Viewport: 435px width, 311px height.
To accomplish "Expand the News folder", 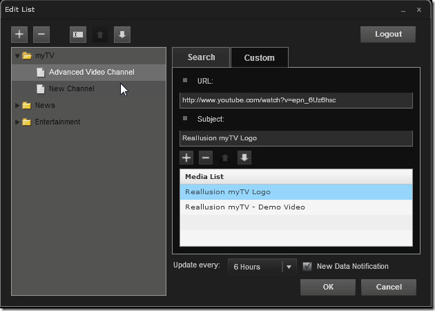I will 18,105.
